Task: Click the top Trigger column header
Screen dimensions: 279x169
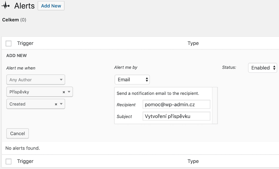Action: click(25, 43)
